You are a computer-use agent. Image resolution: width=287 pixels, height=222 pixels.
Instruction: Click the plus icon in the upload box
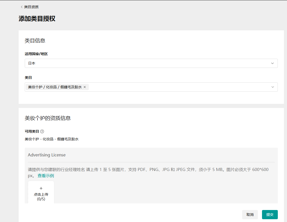click(x=41, y=188)
